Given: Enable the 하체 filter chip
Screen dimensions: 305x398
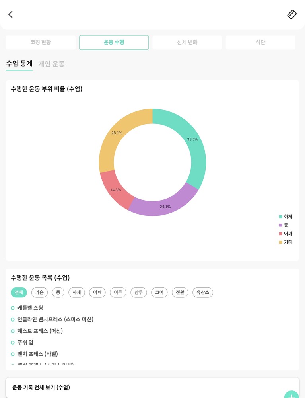Looking at the screenshot, I should pos(76,293).
